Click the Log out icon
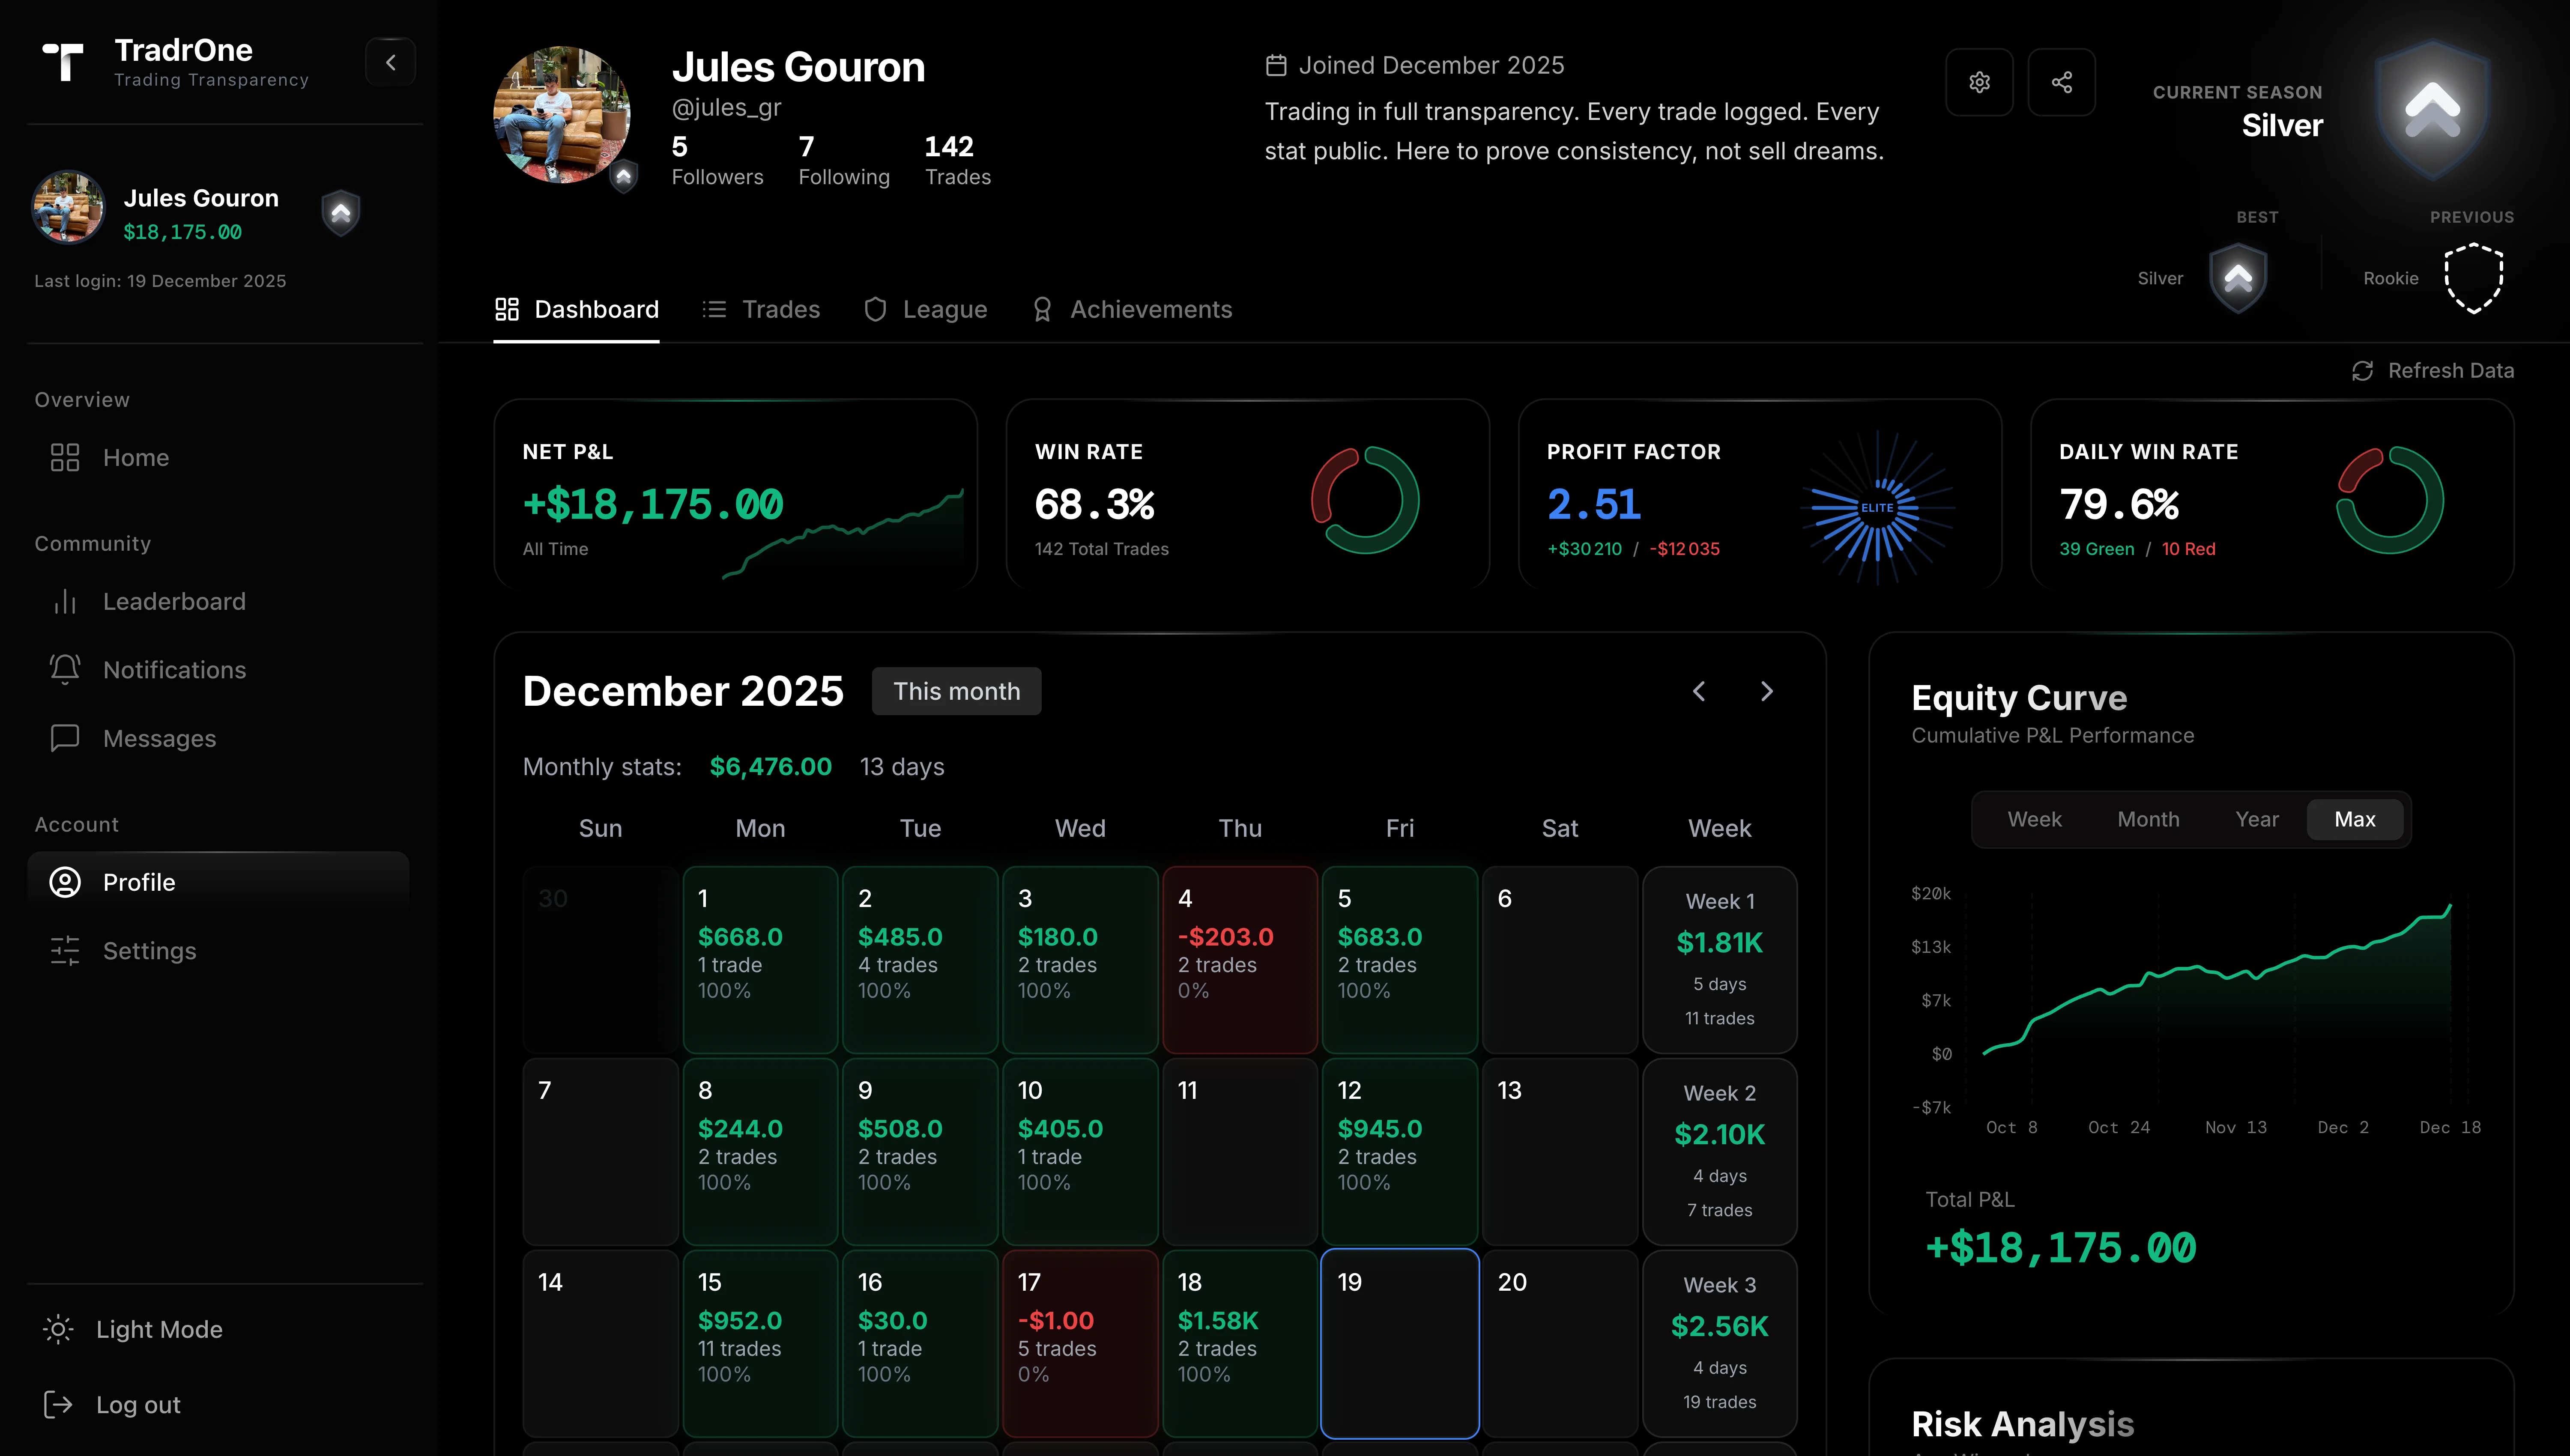The height and width of the screenshot is (1456, 2570). pyautogui.click(x=58, y=1404)
